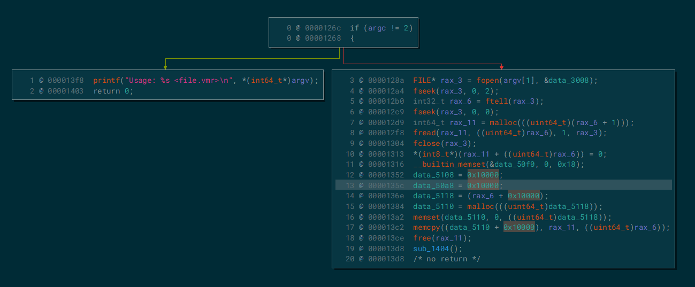Screen dimensions: 695x287
Task: Click the memcpy call line
Action: coord(541,228)
